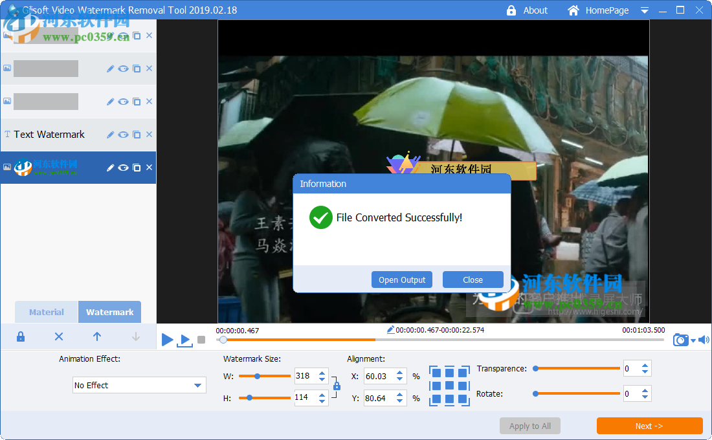Screen dimensions: 712x440
Task: Remove the Text Watermark with its X icon
Action: pyautogui.click(x=149, y=134)
